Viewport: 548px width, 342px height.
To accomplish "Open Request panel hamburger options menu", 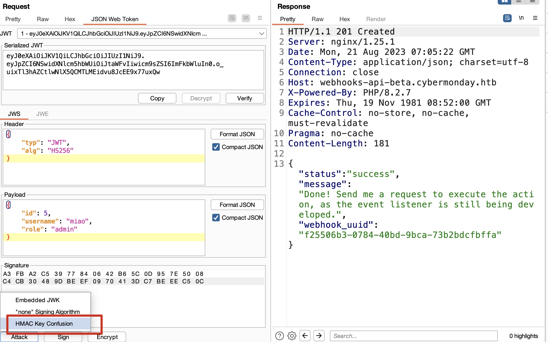I will (x=260, y=18).
